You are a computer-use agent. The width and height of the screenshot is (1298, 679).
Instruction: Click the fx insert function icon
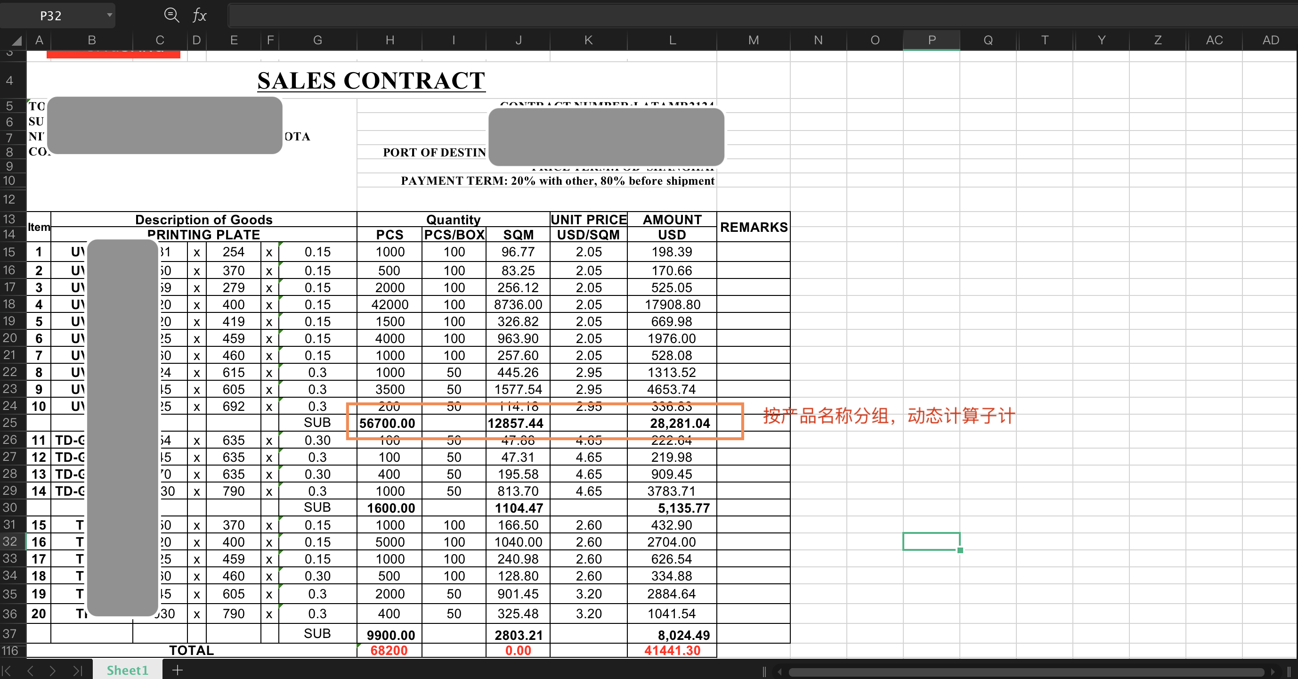point(200,15)
